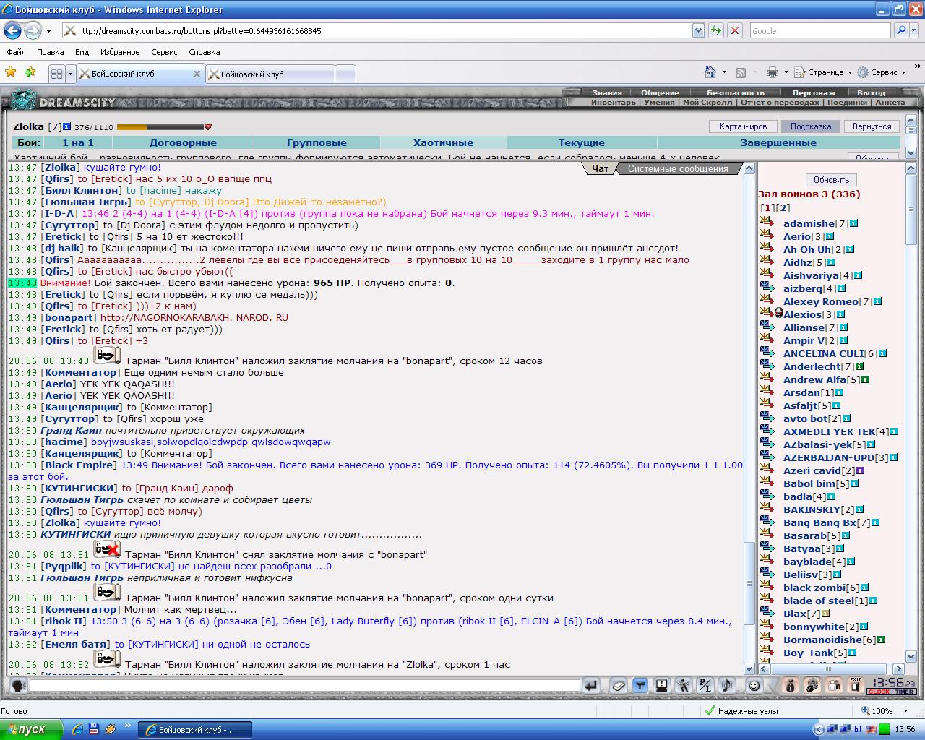Open the address bar history dropdown
This screenshot has height=740, width=925.
698,31
